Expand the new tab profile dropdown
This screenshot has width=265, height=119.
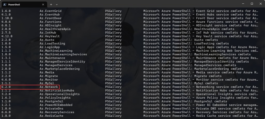click(x=57, y=4)
